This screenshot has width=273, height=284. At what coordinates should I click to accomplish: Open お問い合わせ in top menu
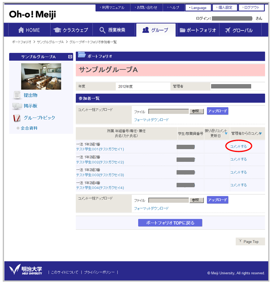pyautogui.click(x=146, y=8)
